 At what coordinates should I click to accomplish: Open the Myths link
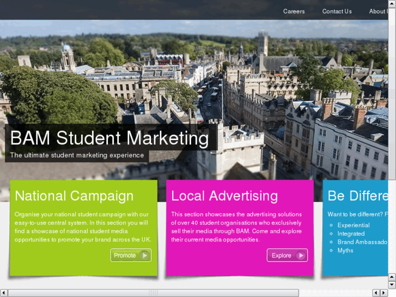click(345, 251)
